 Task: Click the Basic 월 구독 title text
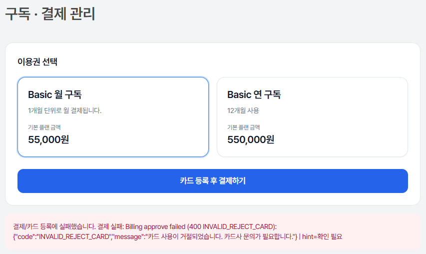(55, 94)
